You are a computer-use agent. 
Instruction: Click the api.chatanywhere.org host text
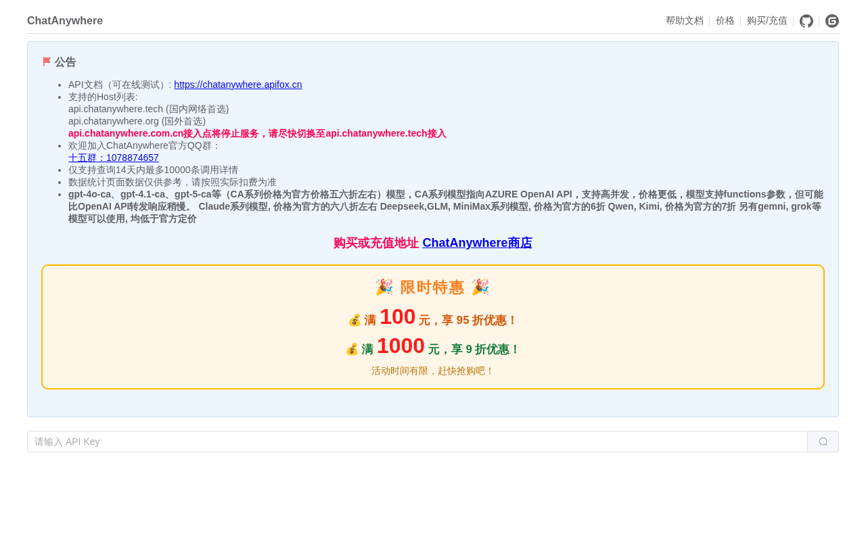pyautogui.click(x=137, y=121)
